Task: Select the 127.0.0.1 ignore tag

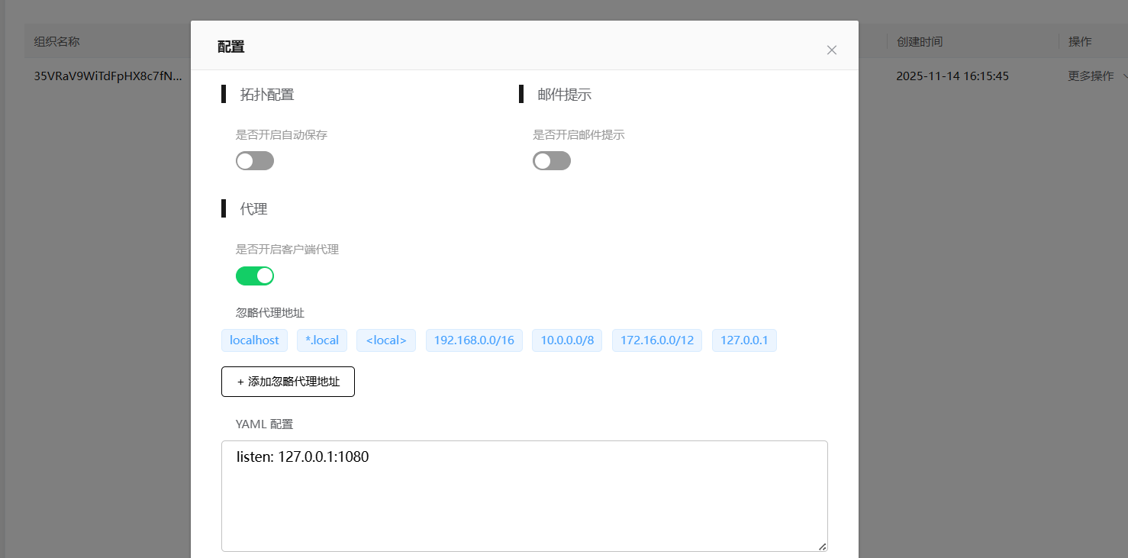Action: point(744,340)
